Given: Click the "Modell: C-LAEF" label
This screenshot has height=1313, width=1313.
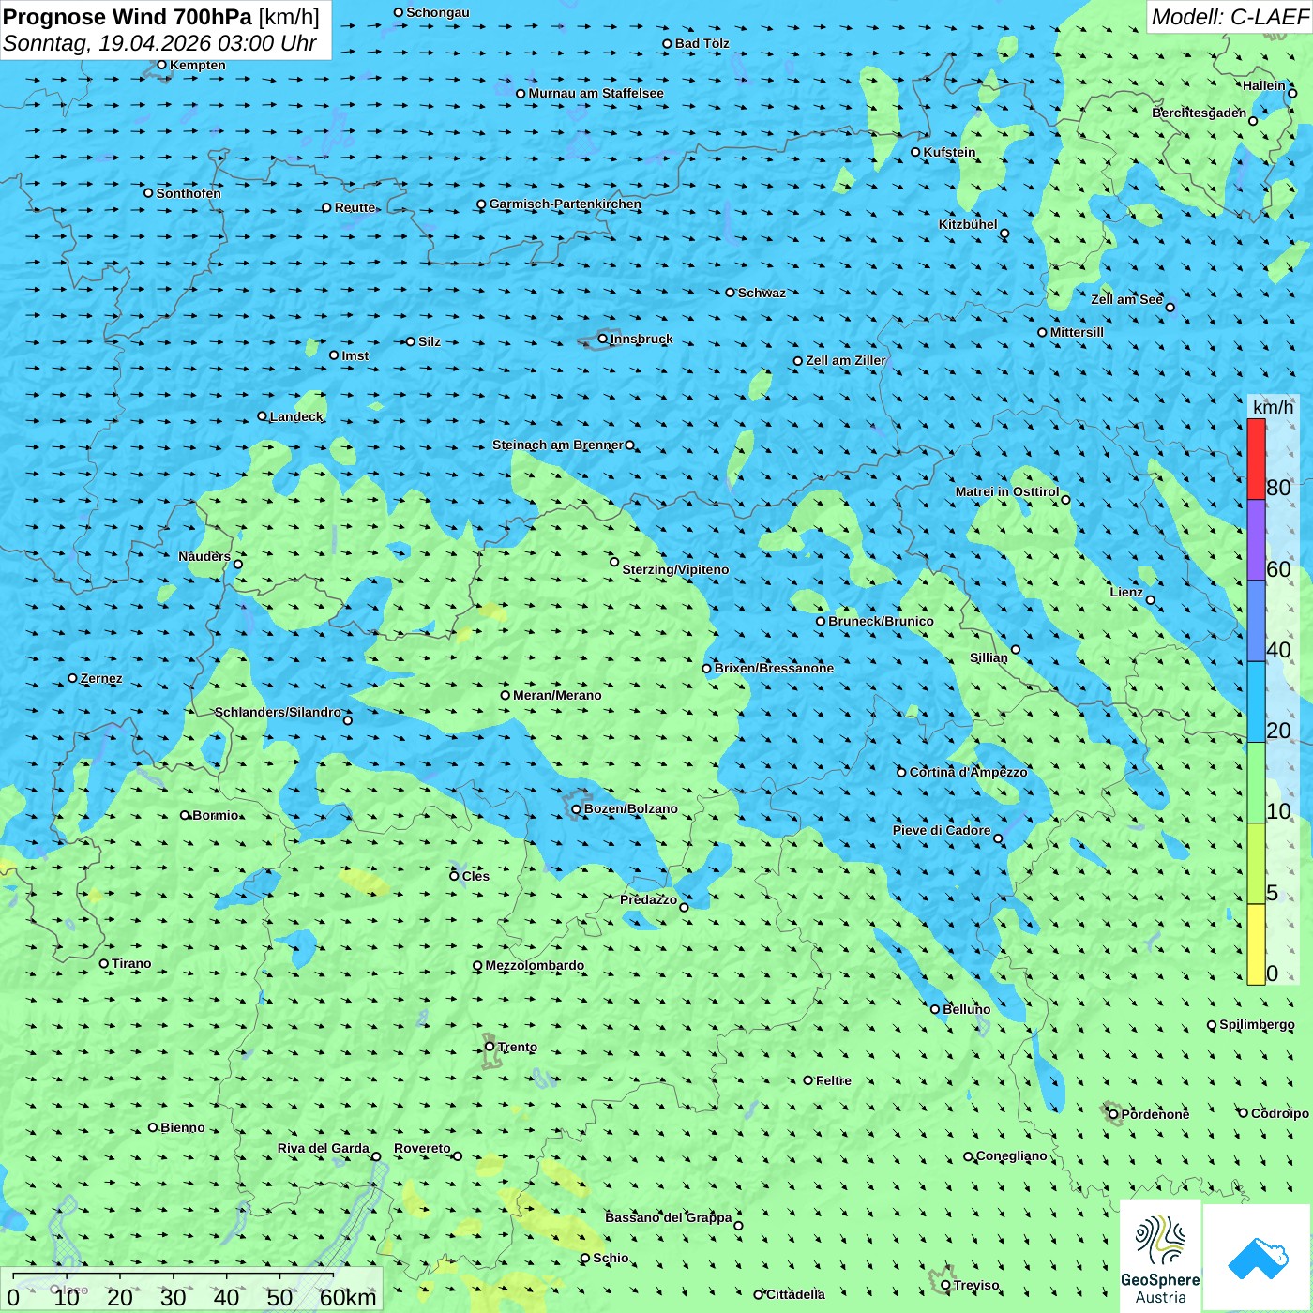Looking at the screenshot, I should tap(1230, 17).
